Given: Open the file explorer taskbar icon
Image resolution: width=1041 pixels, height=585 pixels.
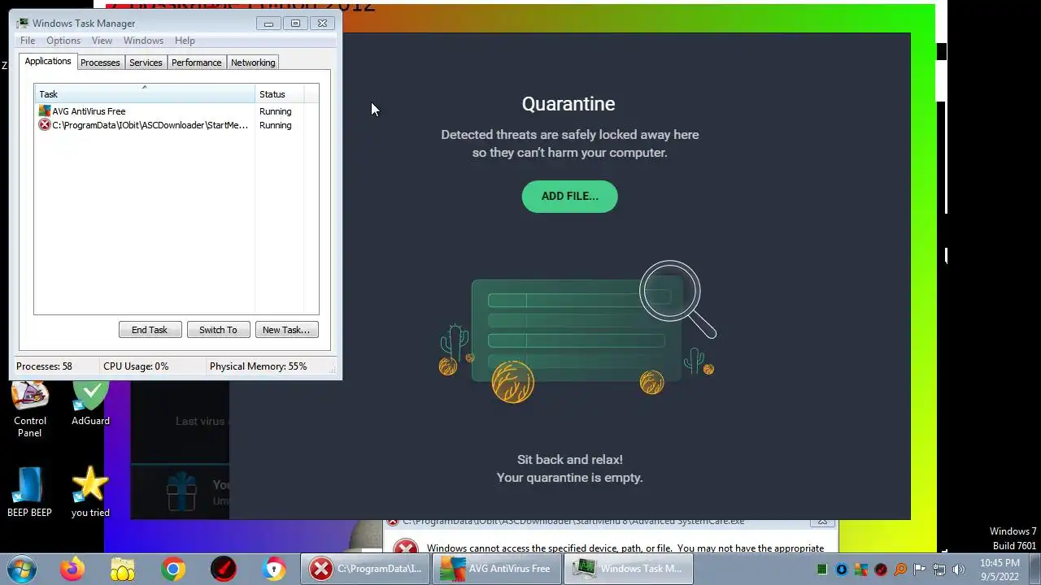Looking at the screenshot, I should (123, 569).
